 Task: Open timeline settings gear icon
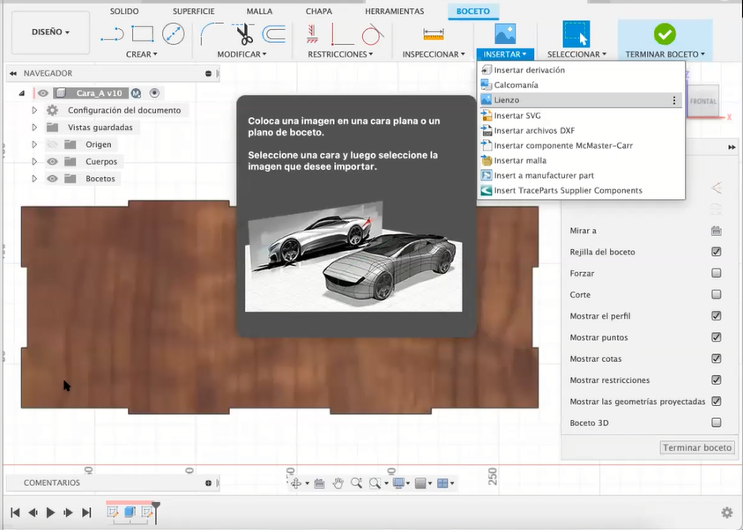click(726, 512)
